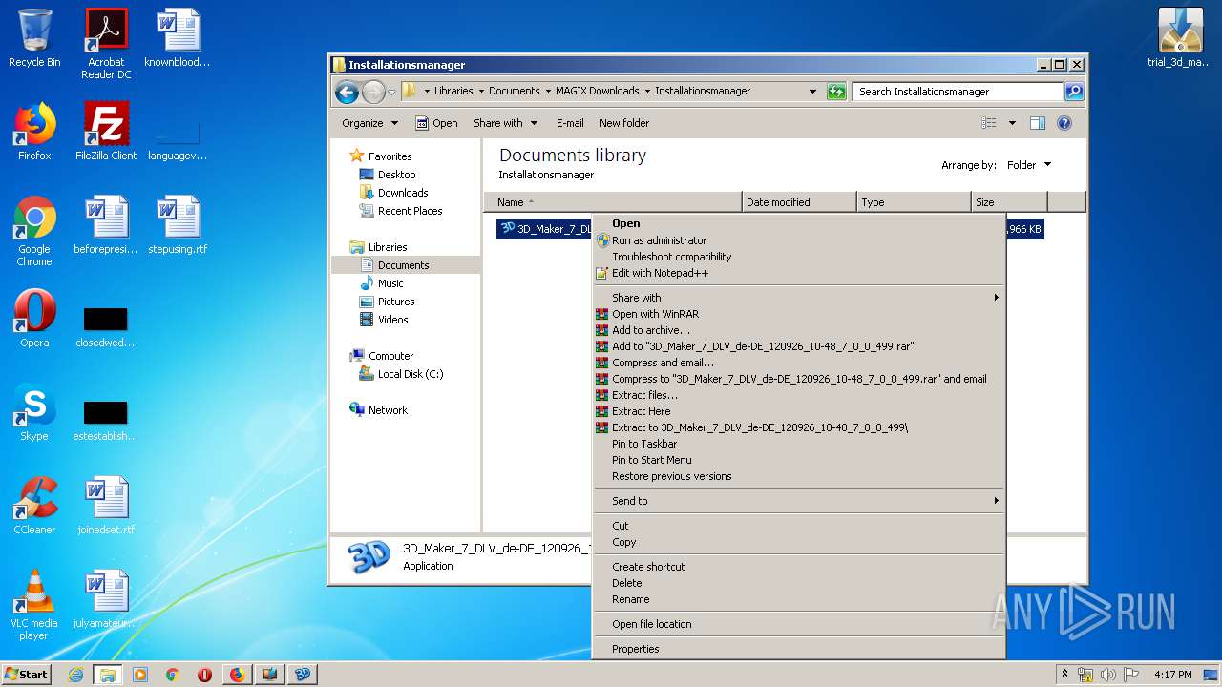Sort by Date modified column header
This screenshot has height=687, width=1222.
[x=799, y=202]
